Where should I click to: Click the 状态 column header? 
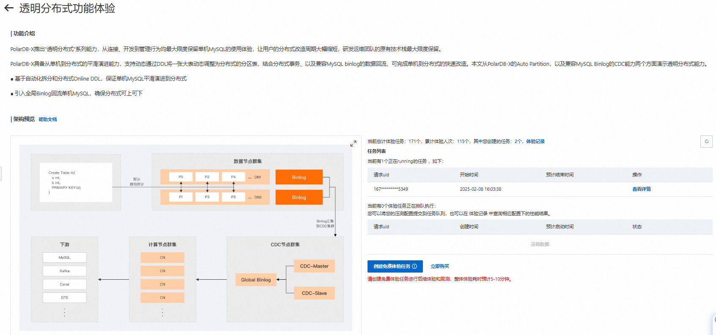[637, 227]
